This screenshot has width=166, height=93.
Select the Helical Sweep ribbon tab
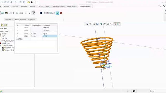coord(86,6)
